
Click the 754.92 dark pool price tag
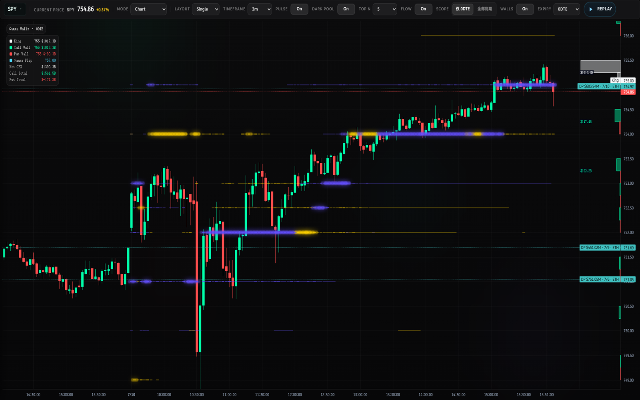[628, 86]
